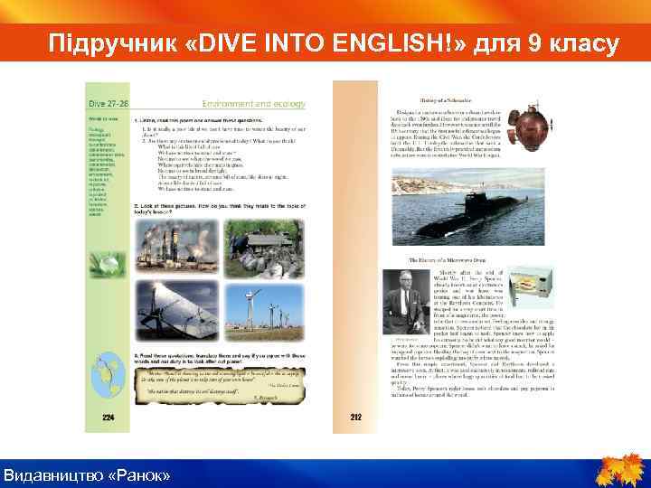This screenshot has height=488, width=651.
Task: Click the footer text 'Видавництво «Ранок»'
Action: 87,475
